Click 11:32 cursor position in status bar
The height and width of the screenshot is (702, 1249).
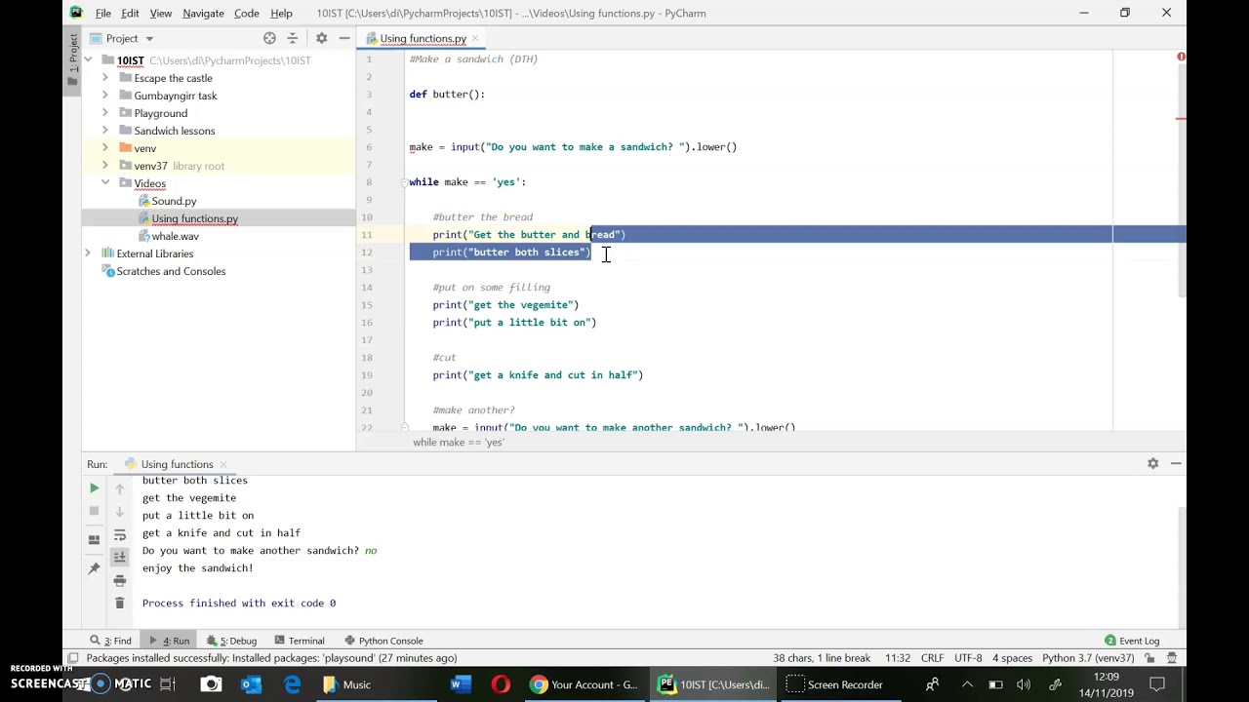click(898, 658)
